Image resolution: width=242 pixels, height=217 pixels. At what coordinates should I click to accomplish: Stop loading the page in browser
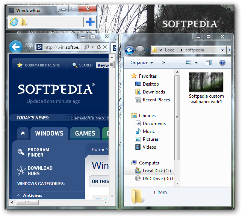[x=105, y=47]
